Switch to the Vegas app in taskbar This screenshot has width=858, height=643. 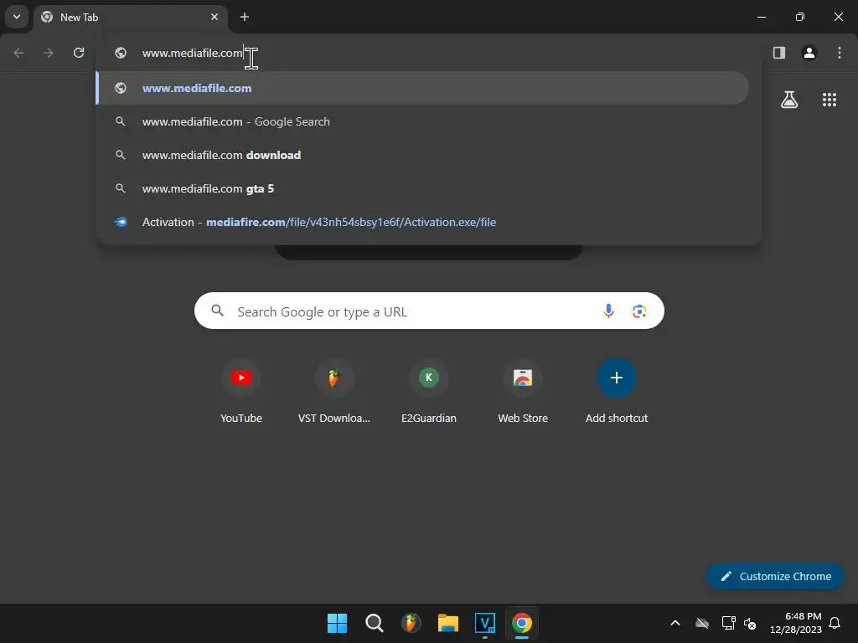(x=485, y=623)
